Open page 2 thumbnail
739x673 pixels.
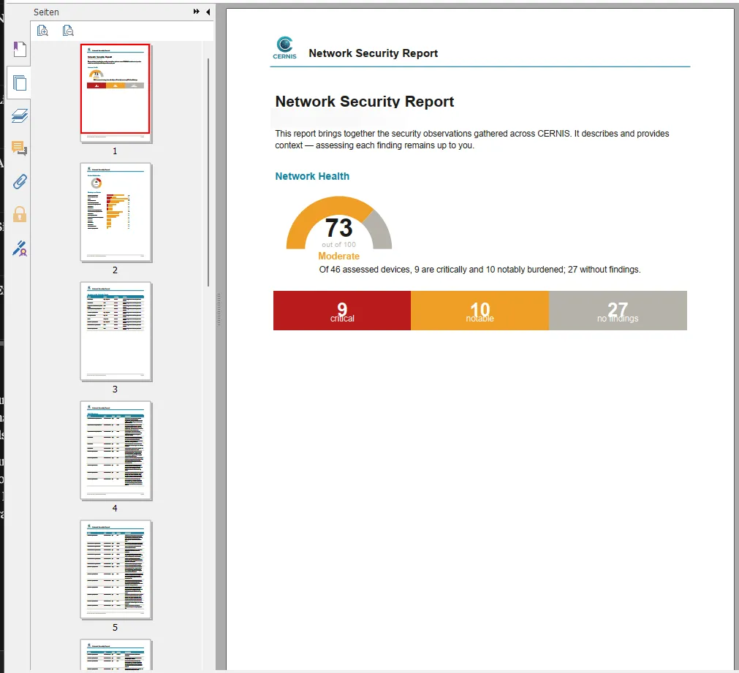[x=115, y=212]
